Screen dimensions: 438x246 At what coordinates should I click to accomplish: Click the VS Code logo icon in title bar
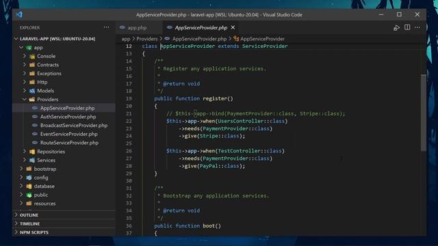click(19, 14)
